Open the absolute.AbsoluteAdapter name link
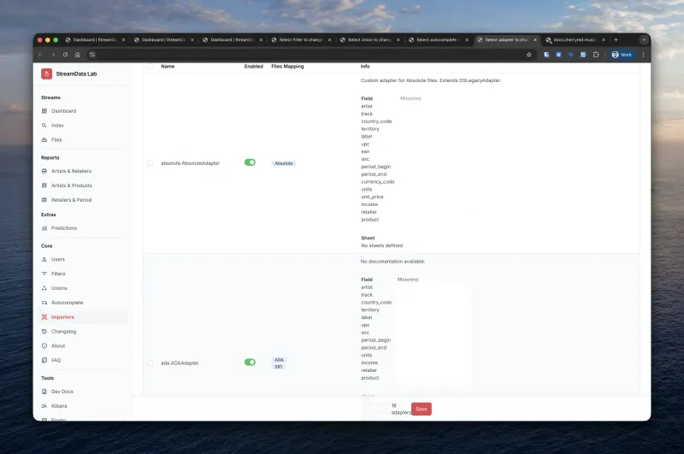The height and width of the screenshot is (454, 684). tap(190, 163)
